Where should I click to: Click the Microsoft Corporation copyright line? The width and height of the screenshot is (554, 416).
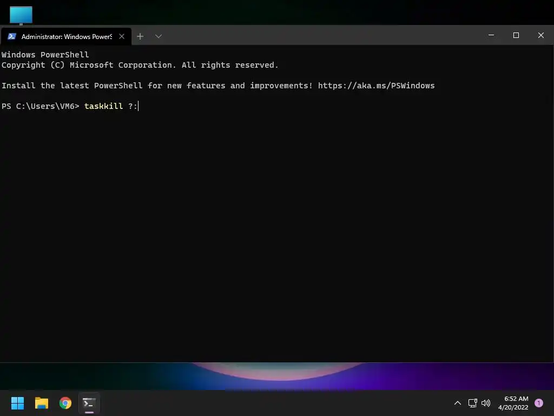(140, 65)
